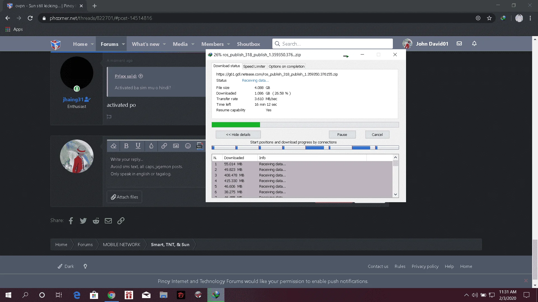The image size is (538, 302).
Task: Insert an image with the editor picture icon
Action: pos(176,146)
